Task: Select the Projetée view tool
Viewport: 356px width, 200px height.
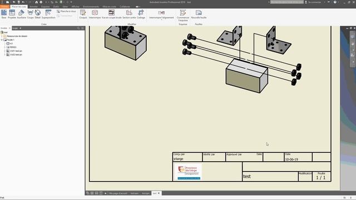Action: coord(12,14)
